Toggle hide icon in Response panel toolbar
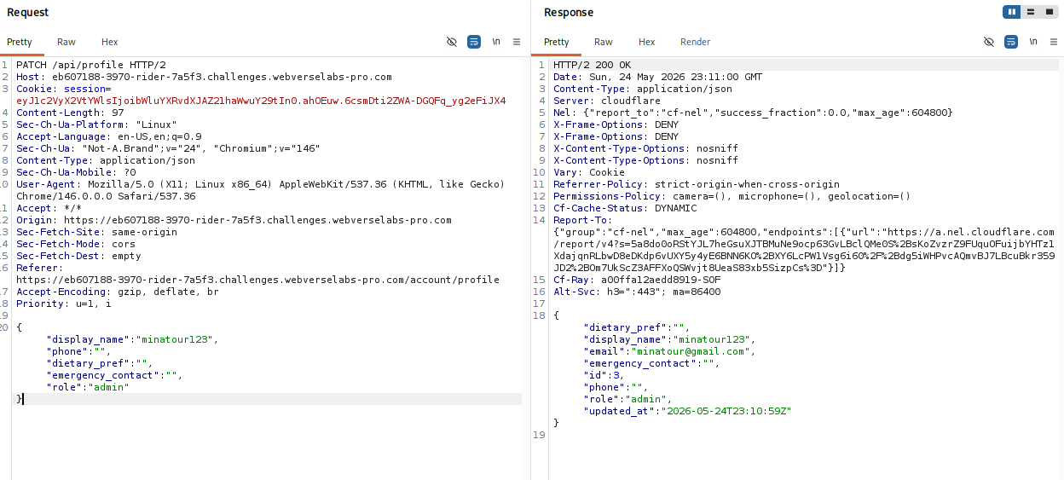 989,42
